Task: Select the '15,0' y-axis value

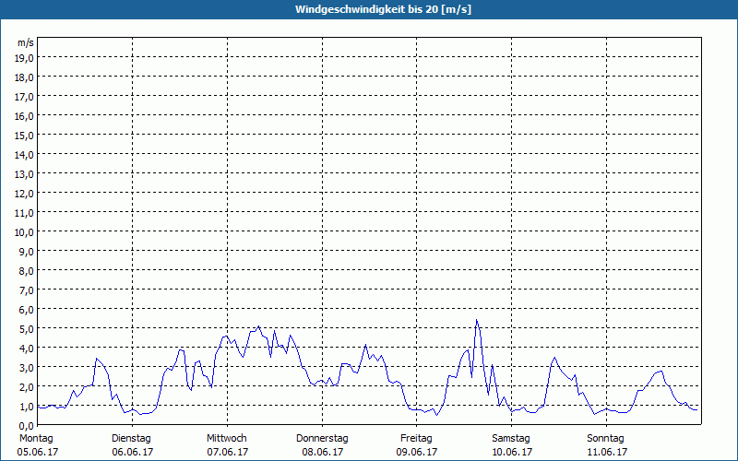Action: (x=25, y=136)
